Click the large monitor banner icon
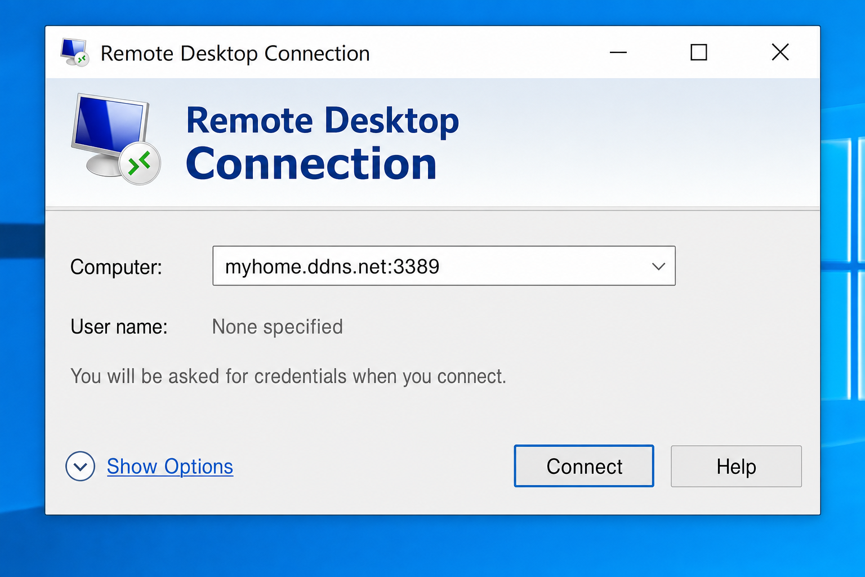This screenshot has width=865, height=577. (116, 139)
